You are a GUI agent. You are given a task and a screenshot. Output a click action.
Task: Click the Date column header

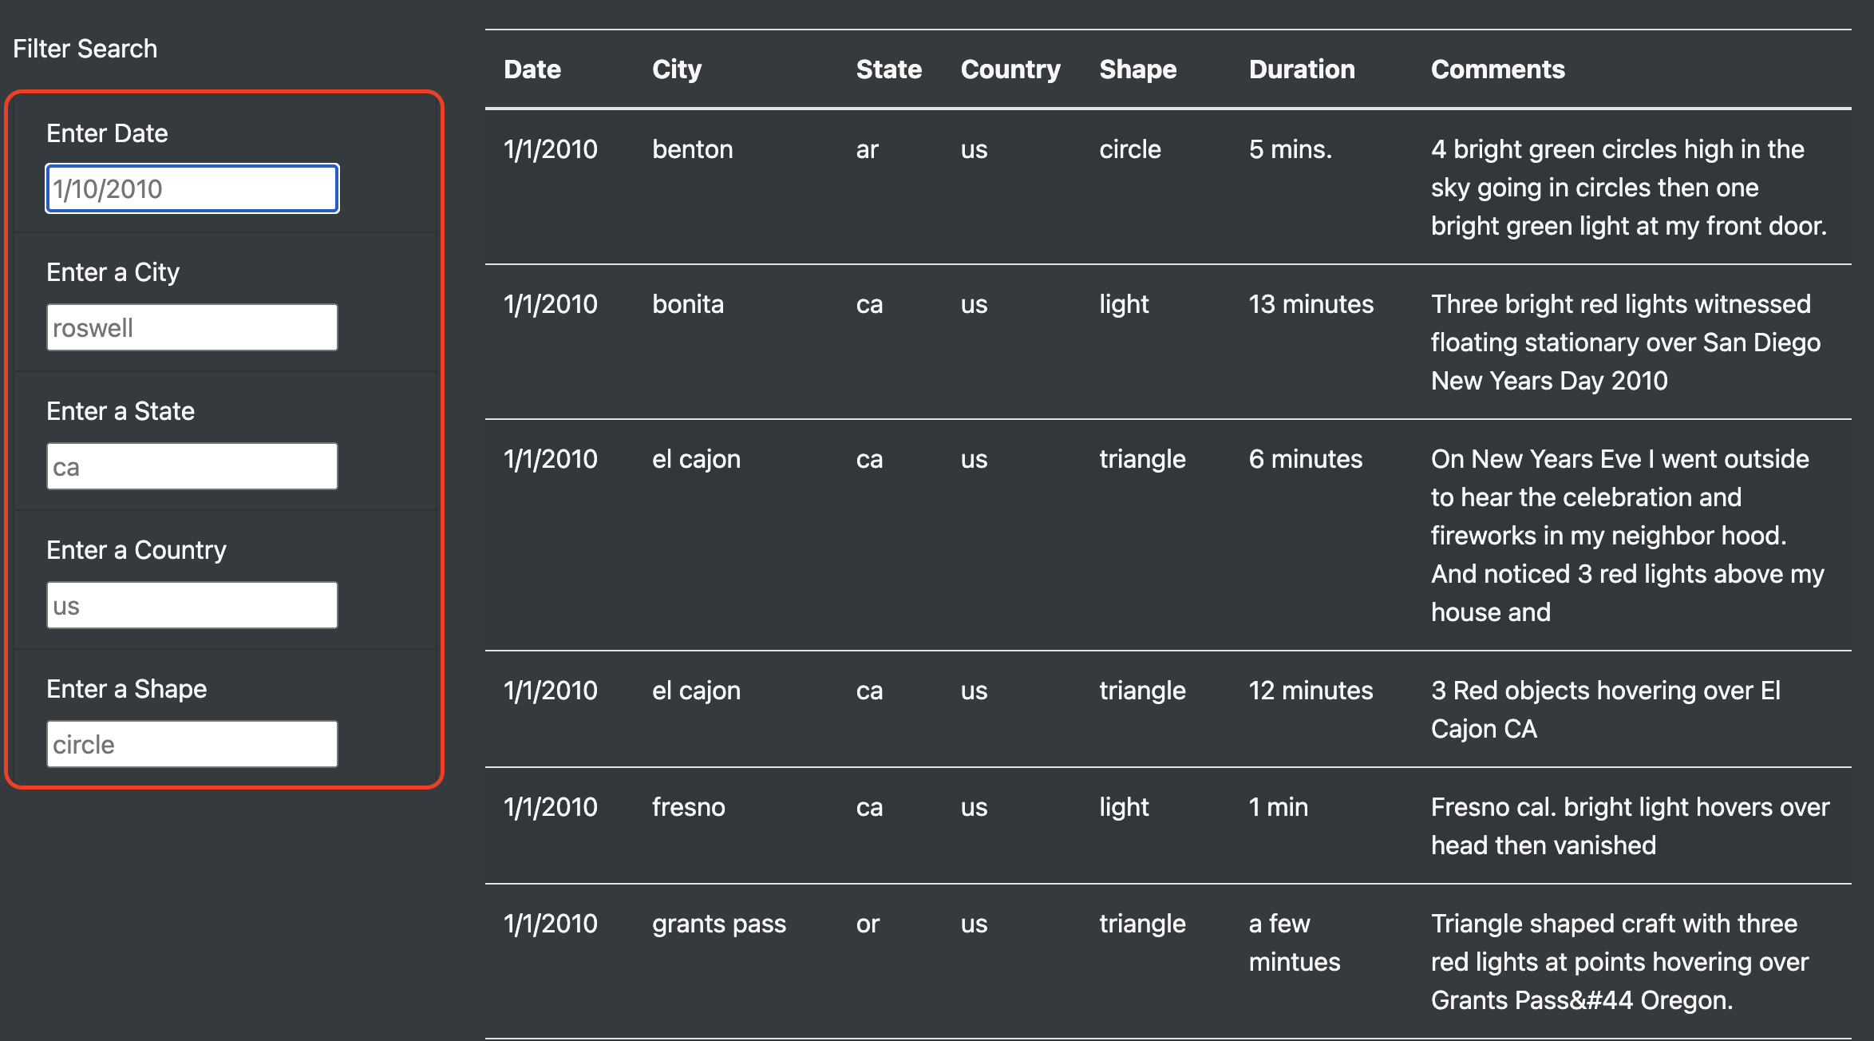point(532,69)
